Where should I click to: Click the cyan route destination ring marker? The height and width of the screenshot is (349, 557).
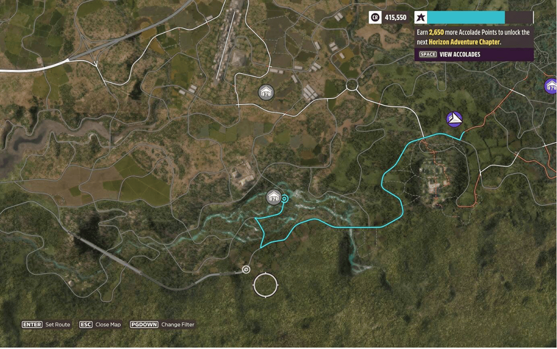click(x=285, y=199)
